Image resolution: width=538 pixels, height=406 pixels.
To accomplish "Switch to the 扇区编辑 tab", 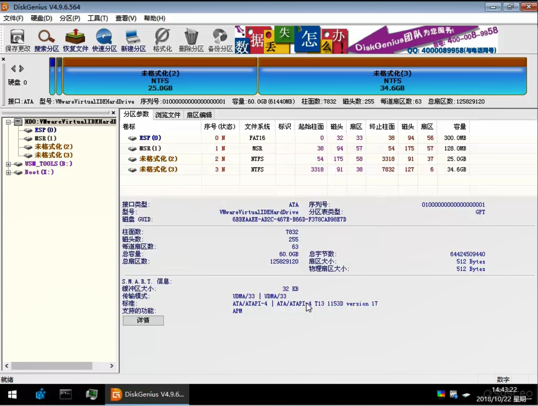I will (199, 115).
